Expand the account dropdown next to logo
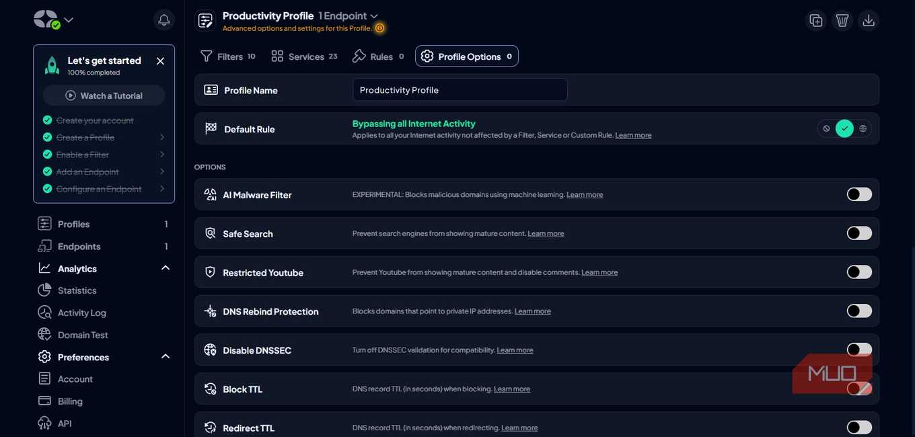 [x=69, y=20]
